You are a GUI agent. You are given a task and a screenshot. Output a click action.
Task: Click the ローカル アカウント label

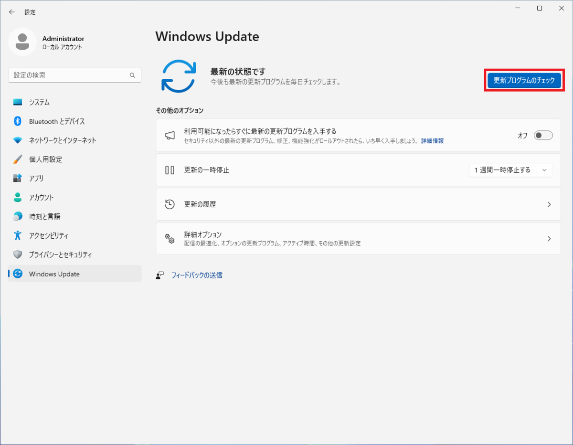[x=62, y=47]
